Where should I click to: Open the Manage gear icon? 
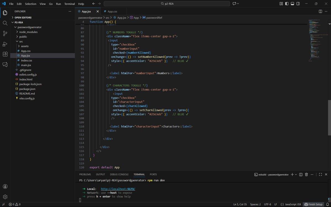[5, 197]
